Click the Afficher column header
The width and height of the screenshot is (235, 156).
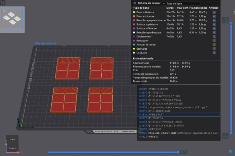pos(213,8)
